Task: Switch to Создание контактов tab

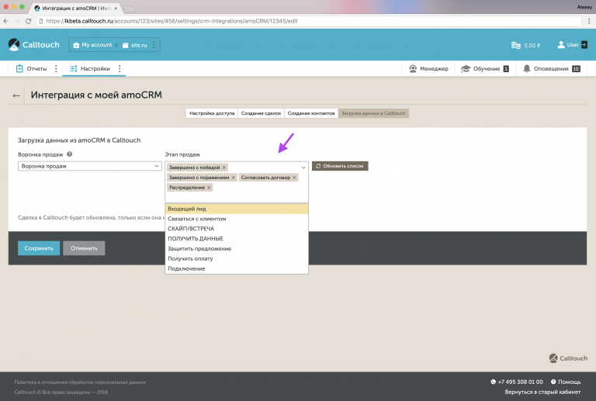Action: point(311,113)
